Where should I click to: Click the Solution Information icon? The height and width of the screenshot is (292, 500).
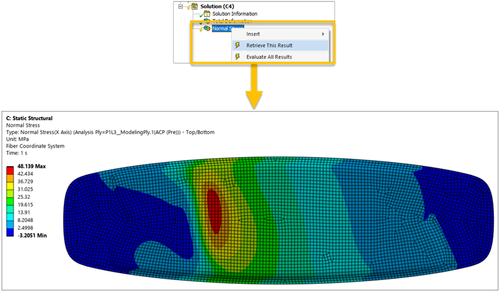[206, 13]
